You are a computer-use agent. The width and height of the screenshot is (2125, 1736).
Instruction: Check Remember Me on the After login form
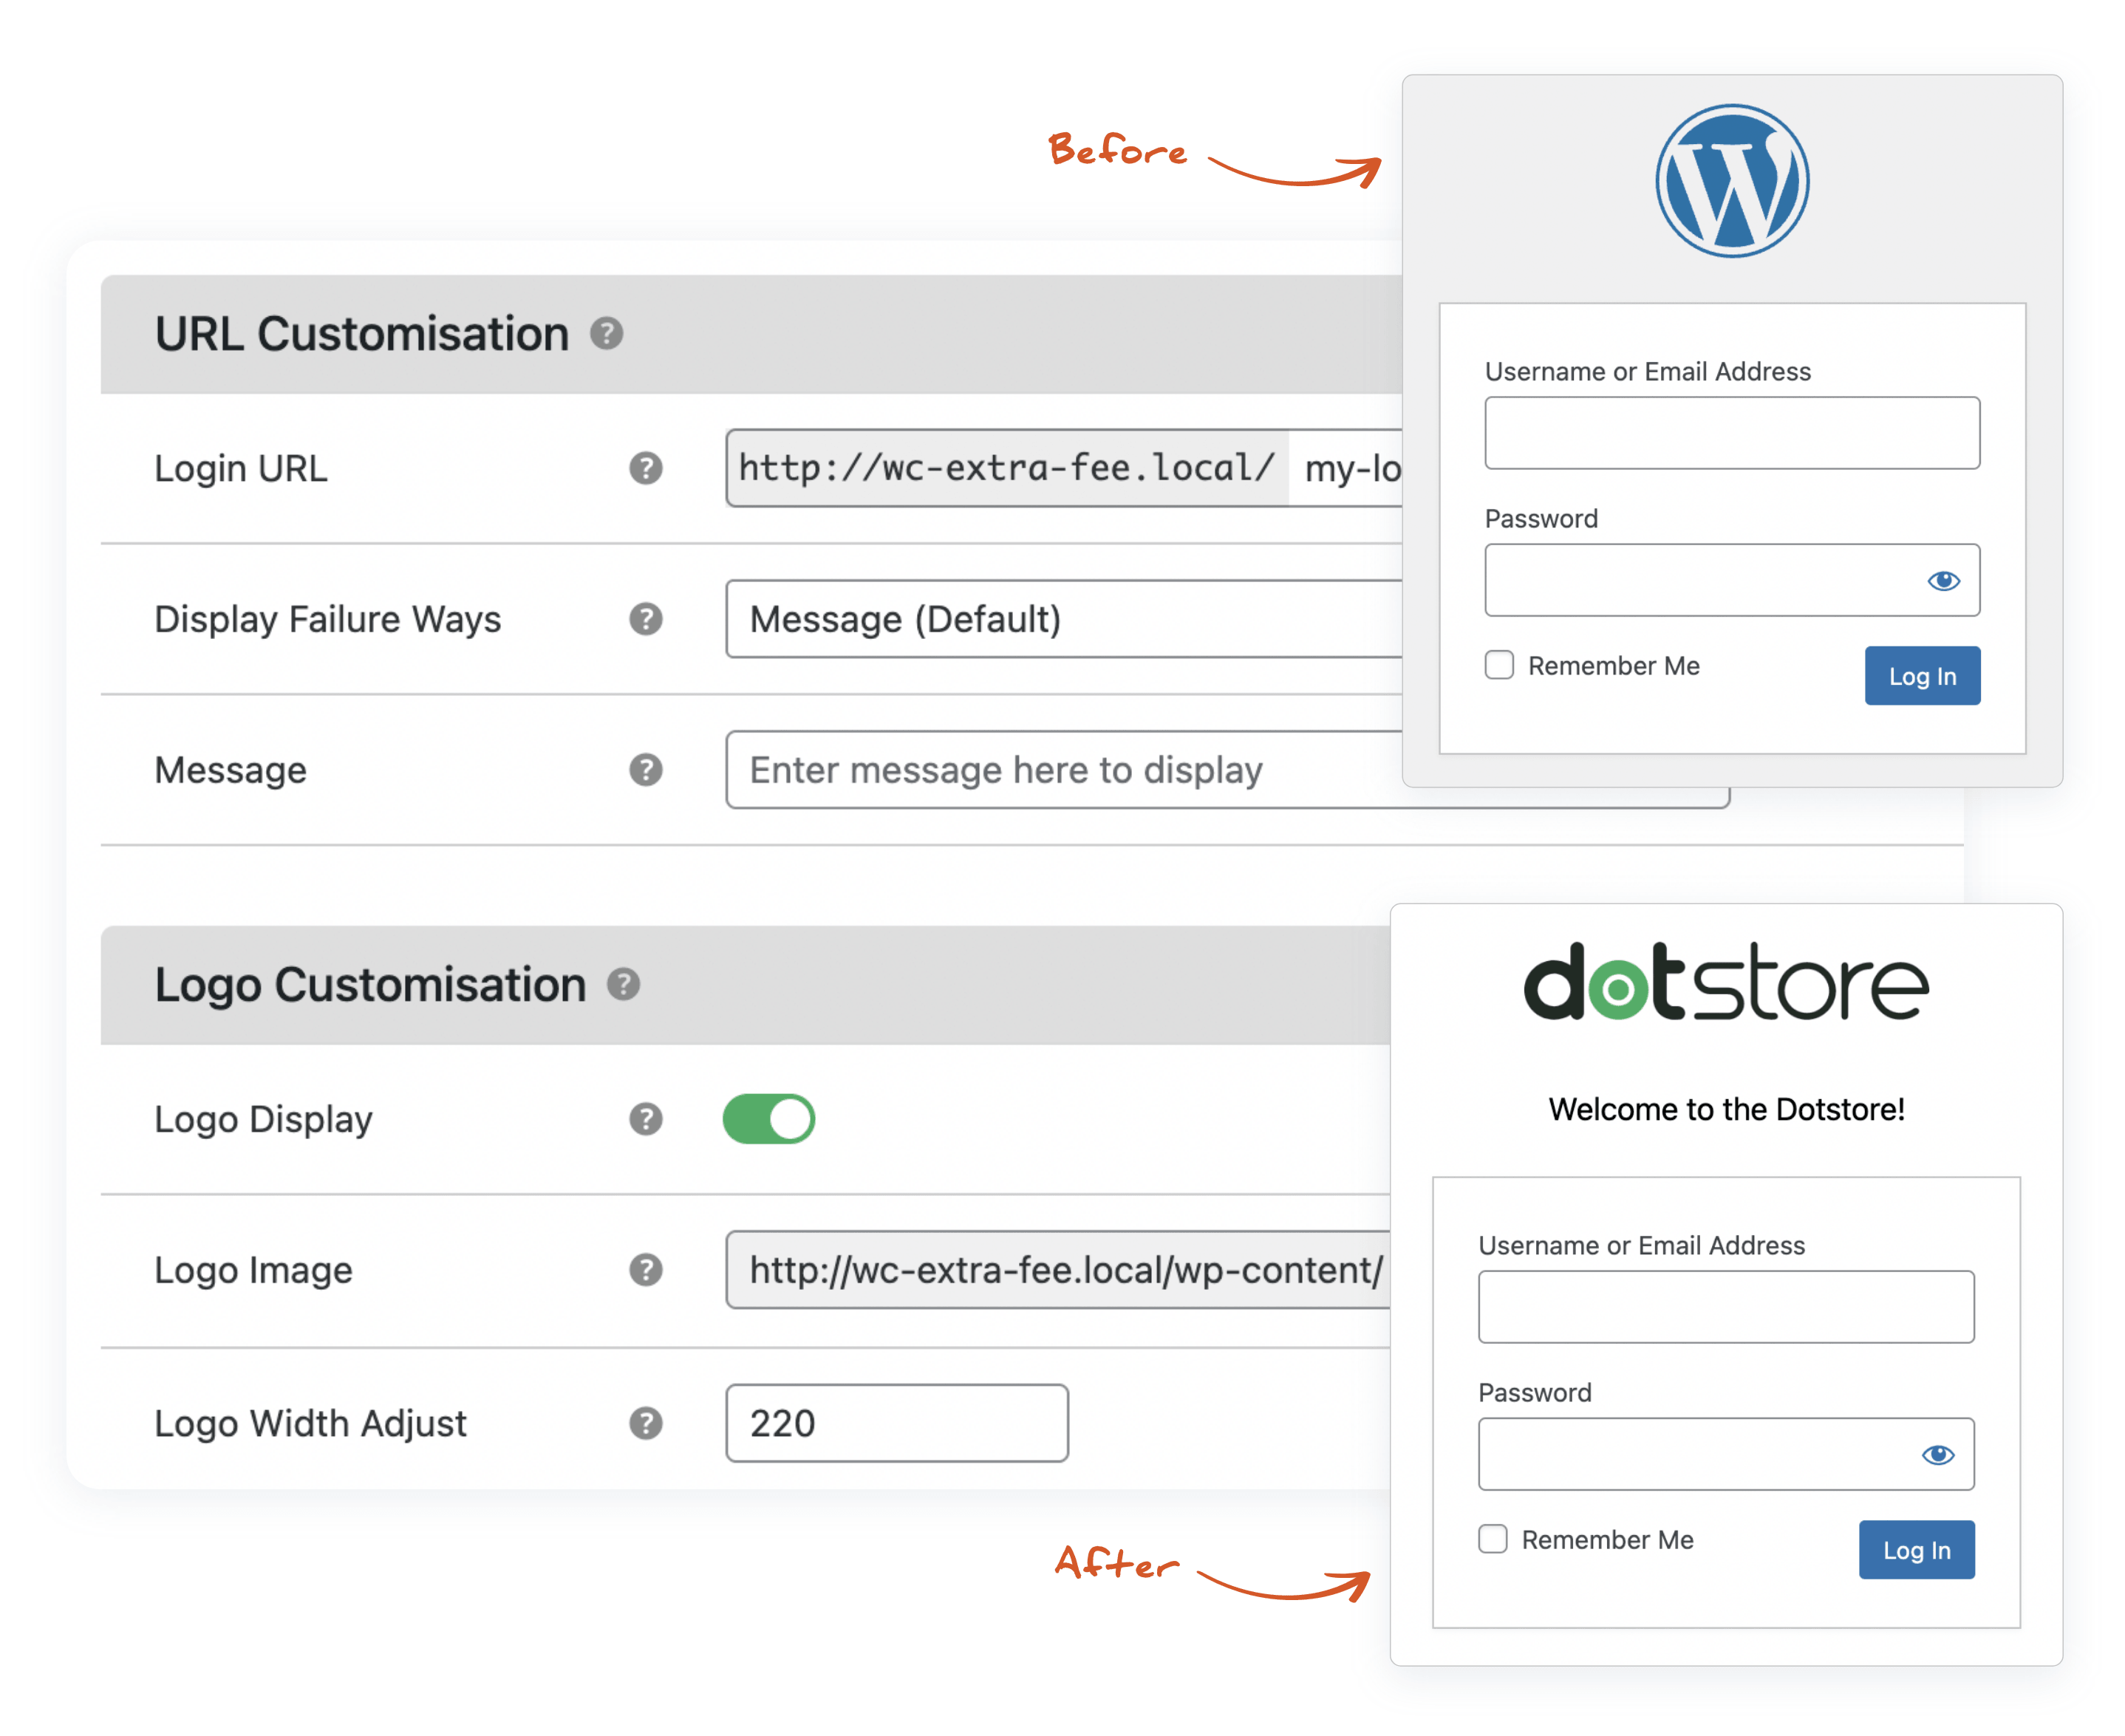tap(1493, 1539)
